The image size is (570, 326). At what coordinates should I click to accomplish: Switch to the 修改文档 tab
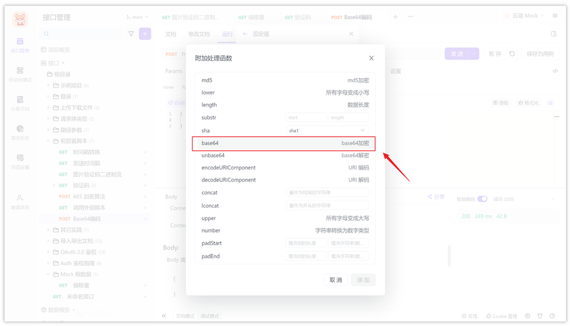(199, 34)
